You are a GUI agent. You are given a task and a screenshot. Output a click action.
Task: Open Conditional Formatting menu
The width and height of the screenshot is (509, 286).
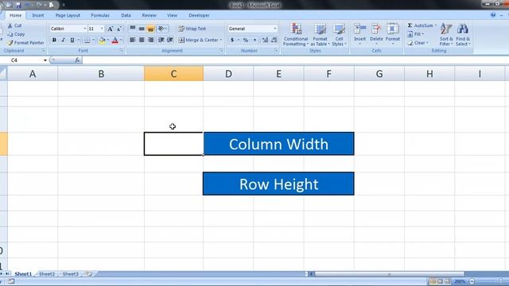(x=295, y=35)
